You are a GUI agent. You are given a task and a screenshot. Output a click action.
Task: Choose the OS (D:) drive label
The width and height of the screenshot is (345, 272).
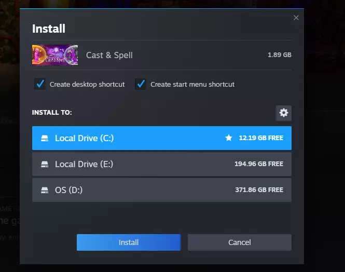(x=68, y=190)
